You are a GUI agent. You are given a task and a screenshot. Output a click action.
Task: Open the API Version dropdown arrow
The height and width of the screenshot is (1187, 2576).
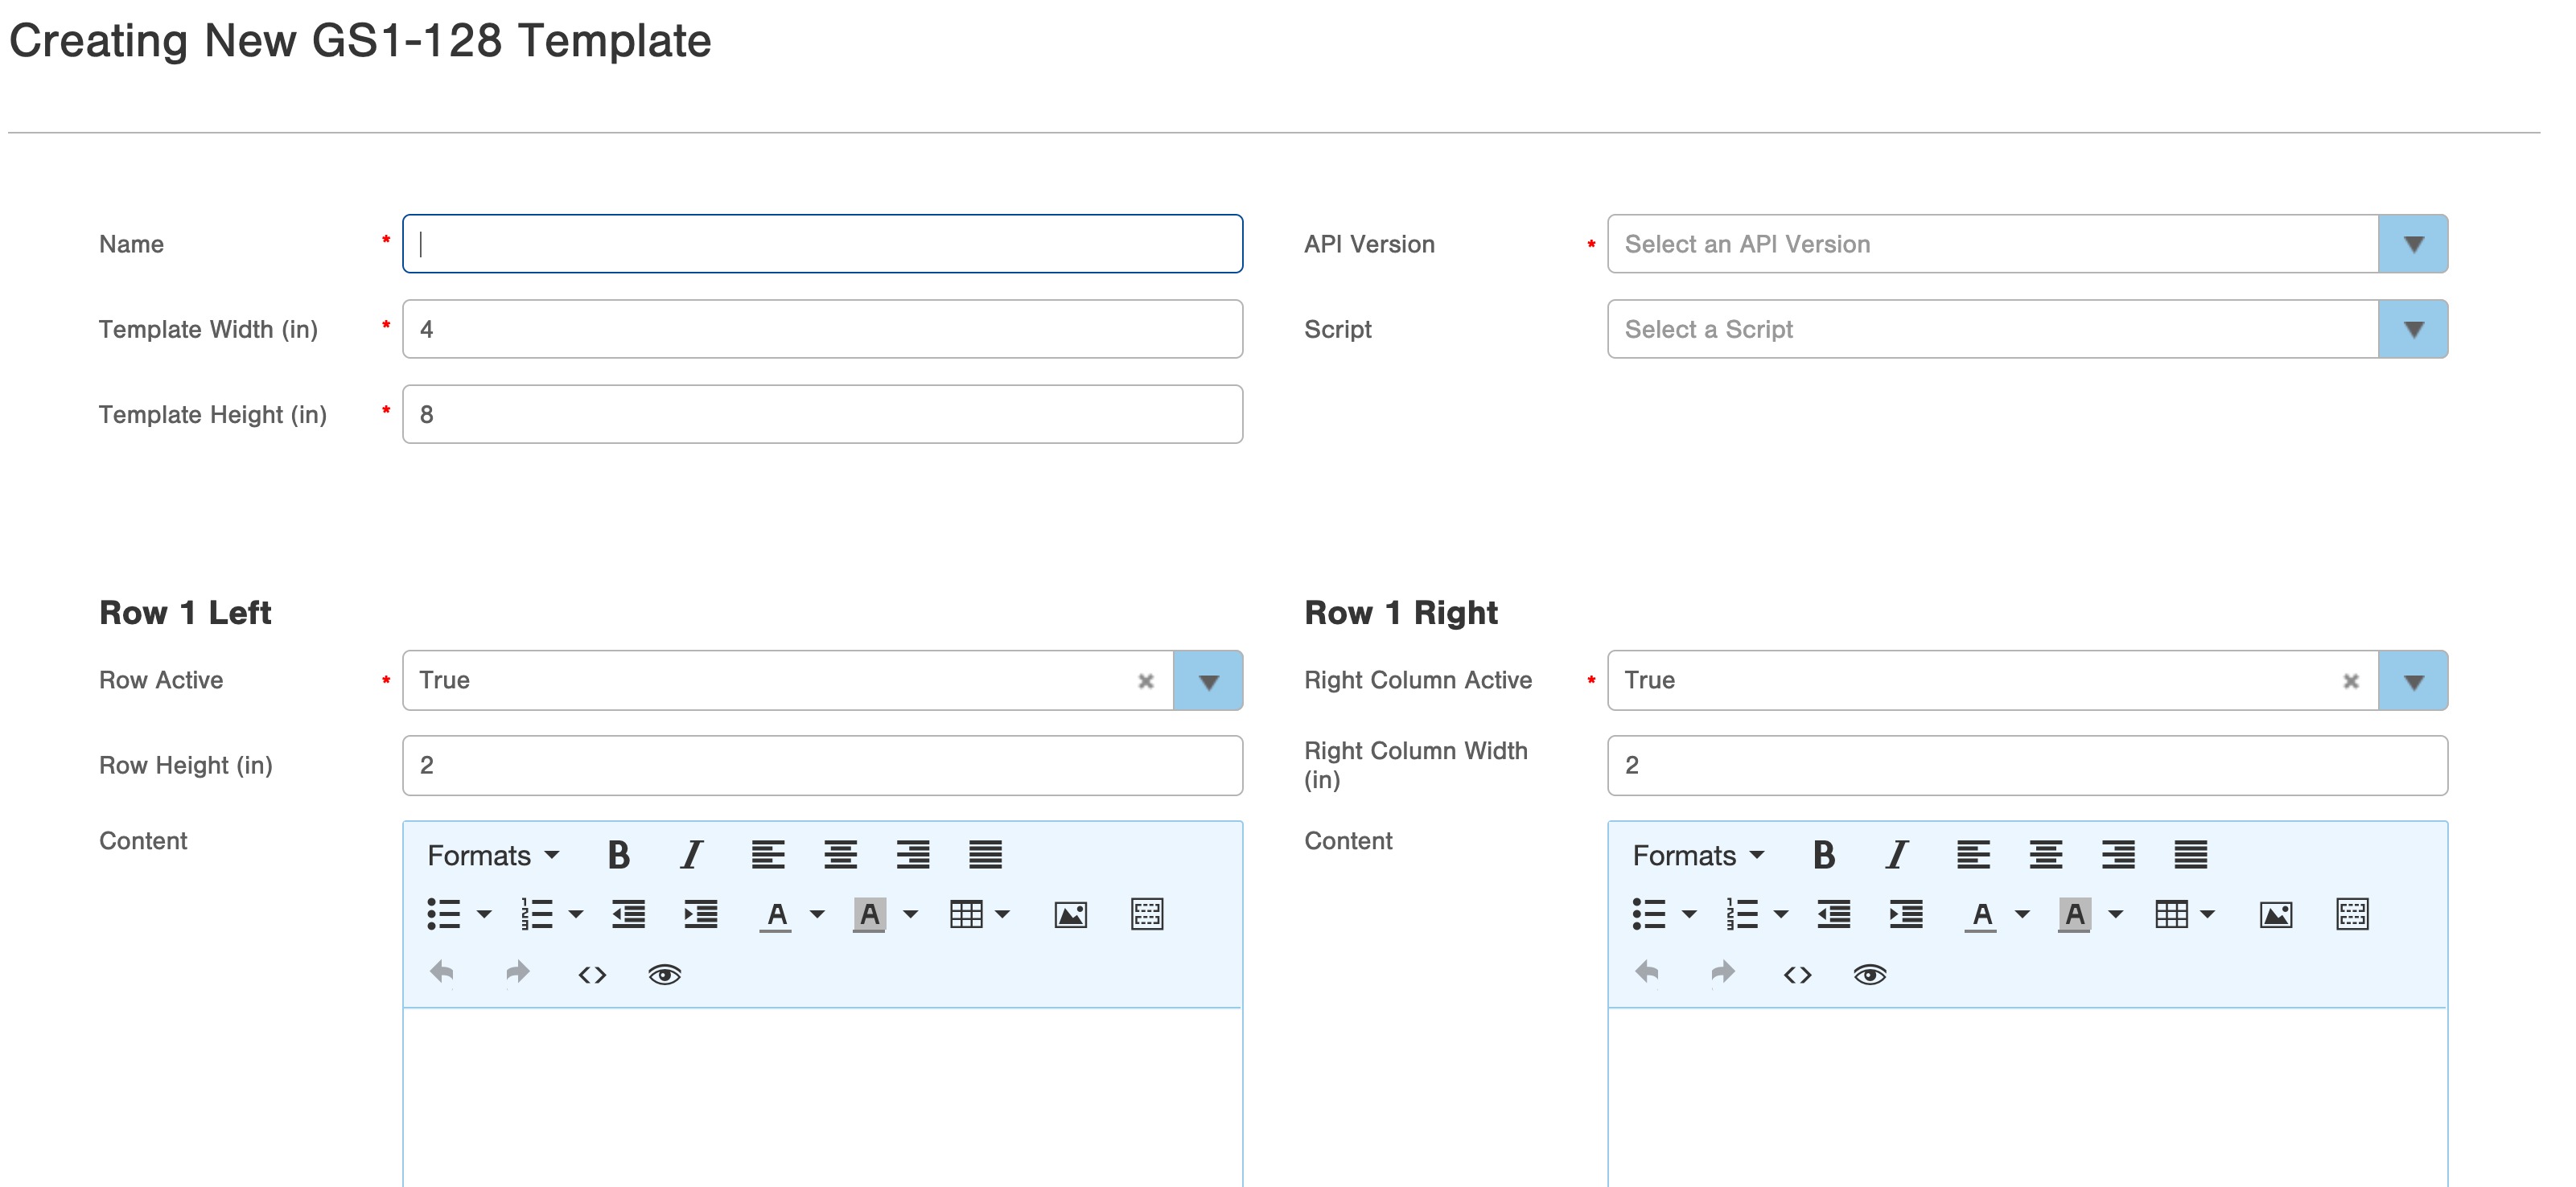coord(2413,244)
